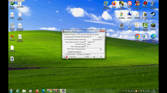Launch Firefox from the desktop
The height and width of the screenshot is (93, 167).
[x=114, y=4]
